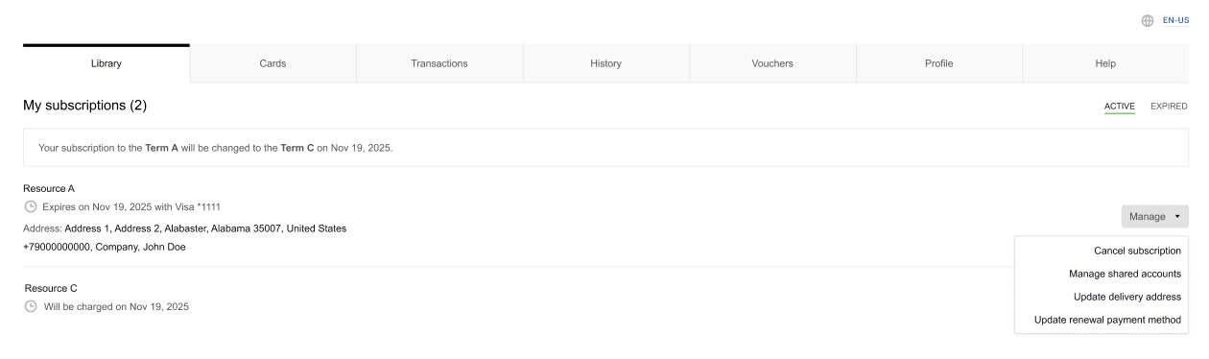Click the Manage dropdown arrow

(1177, 217)
